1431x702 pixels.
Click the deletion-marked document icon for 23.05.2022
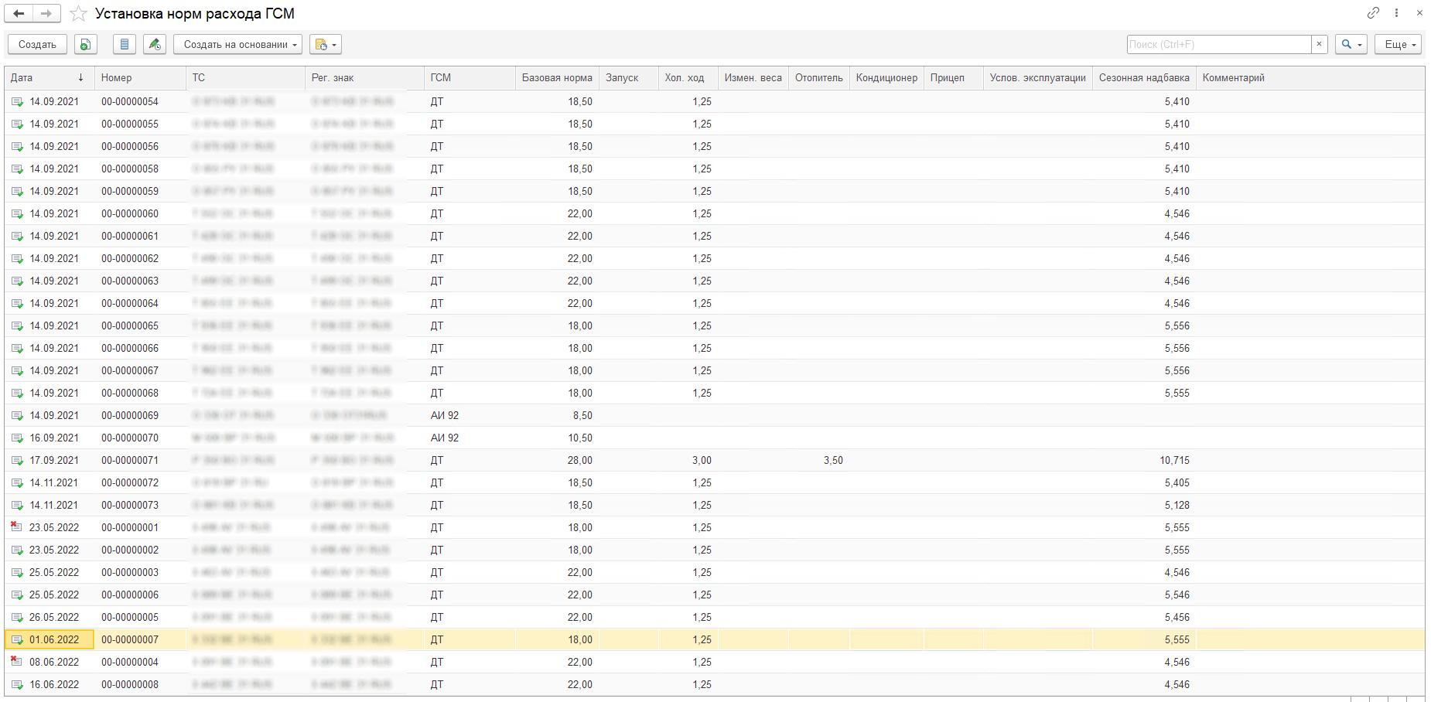point(16,527)
